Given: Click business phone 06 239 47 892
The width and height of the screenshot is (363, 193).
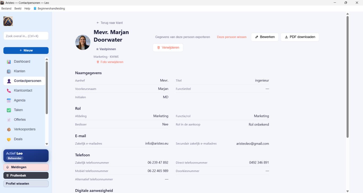Looking at the screenshot, I should click(x=158, y=162).
